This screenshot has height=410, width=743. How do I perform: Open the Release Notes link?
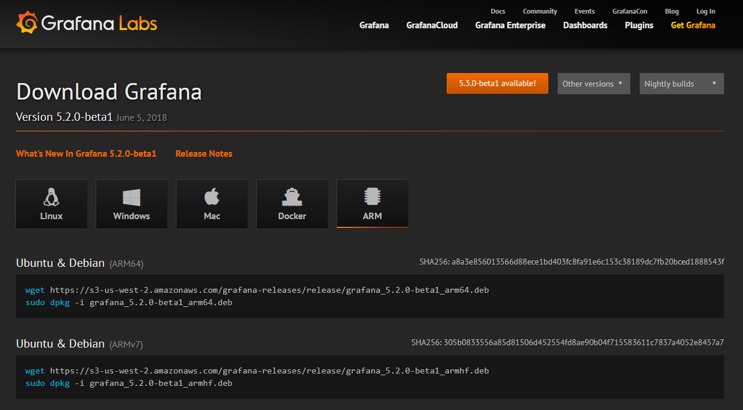[x=204, y=154]
